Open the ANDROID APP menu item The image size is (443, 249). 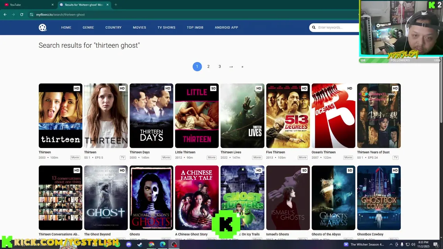[x=226, y=27]
